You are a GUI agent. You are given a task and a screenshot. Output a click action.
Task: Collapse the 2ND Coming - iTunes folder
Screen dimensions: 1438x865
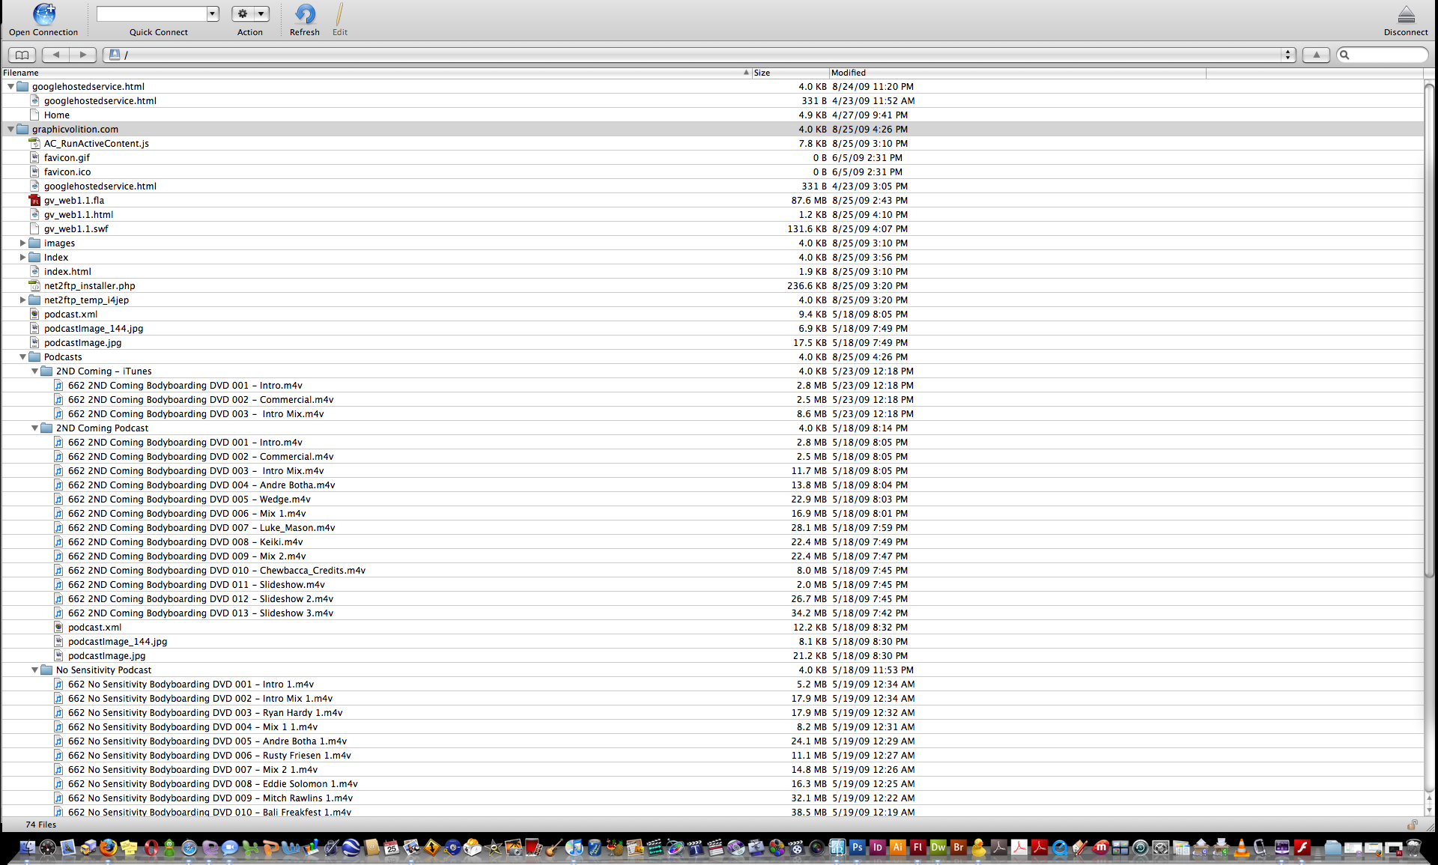(x=34, y=371)
